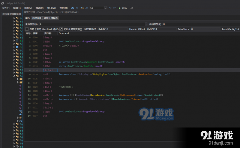Click the ldloc.0 opcode in row 13
Screen dimensions: 240x148
point(48,91)
